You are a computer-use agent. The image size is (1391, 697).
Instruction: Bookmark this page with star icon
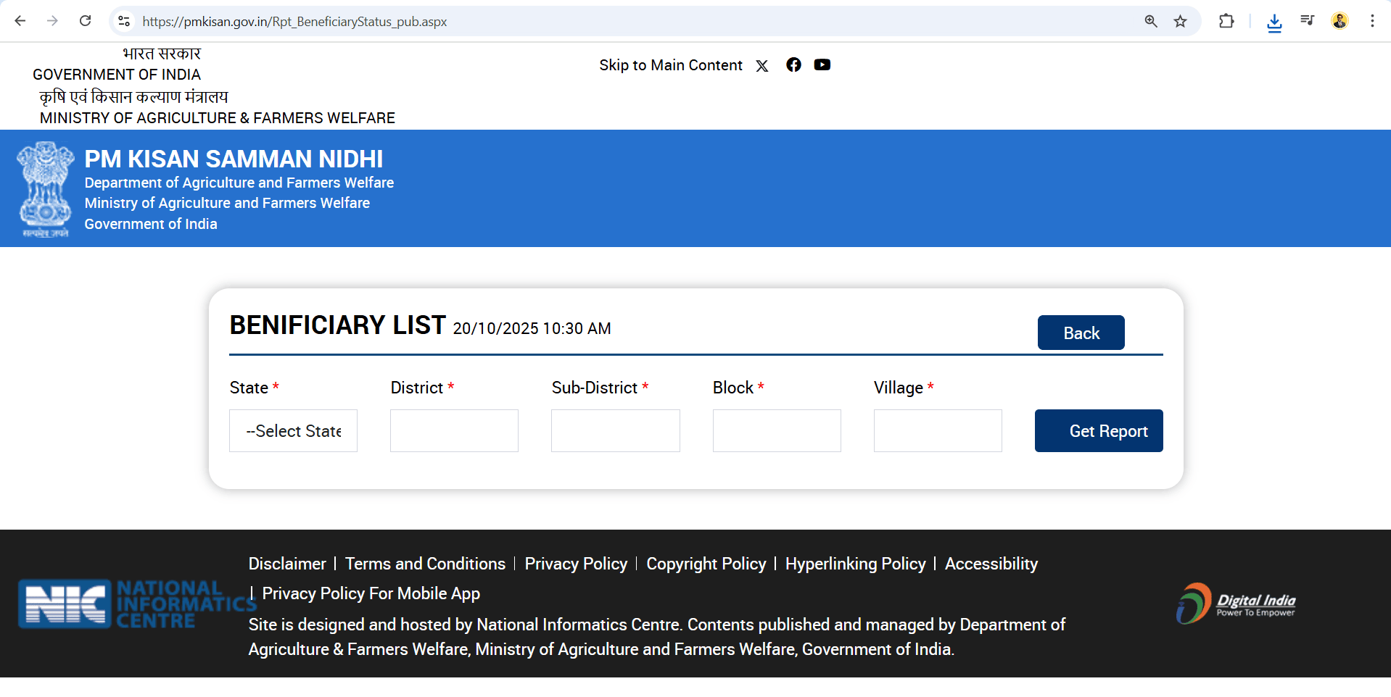[x=1181, y=21]
